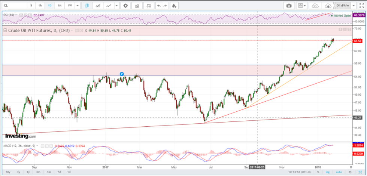Open the indicators icon in toolbar
The image size is (367, 176).
coord(137,6)
